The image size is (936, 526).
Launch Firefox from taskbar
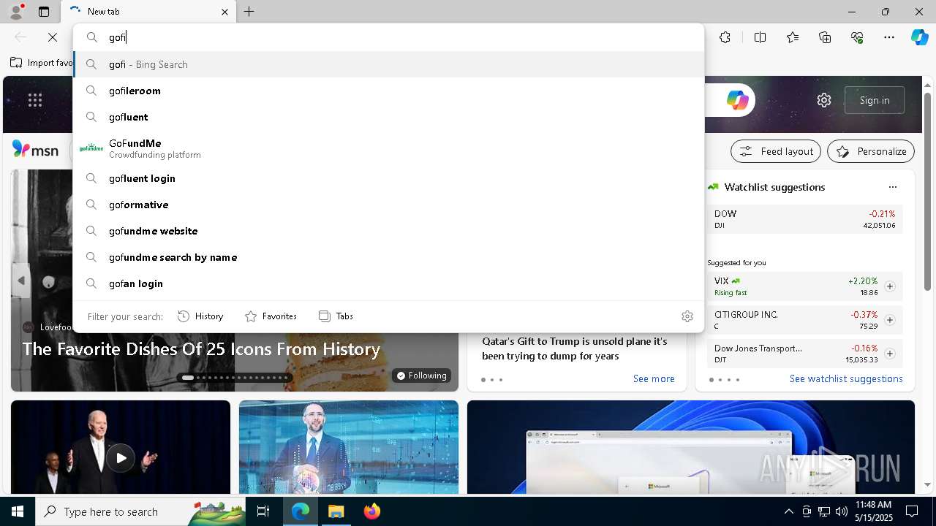pos(372,511)
